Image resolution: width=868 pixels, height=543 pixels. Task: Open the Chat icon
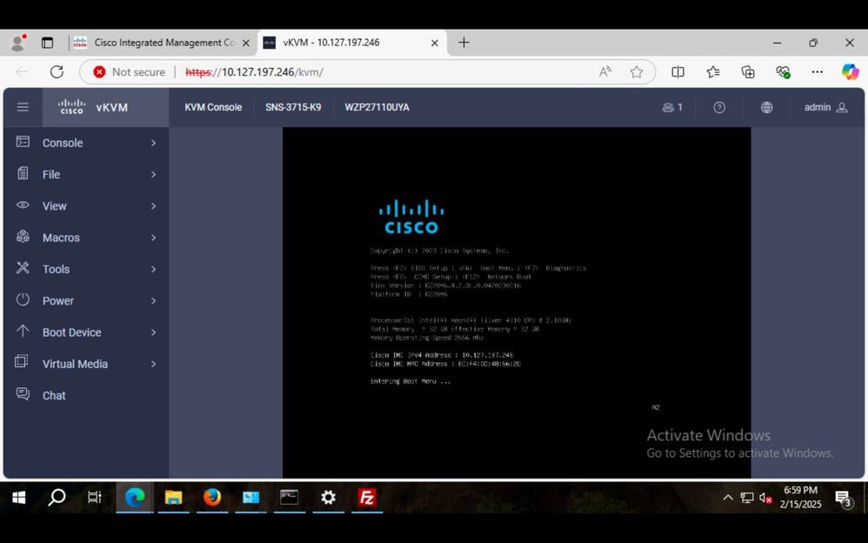pyautogui.click(x=23, y=394)
